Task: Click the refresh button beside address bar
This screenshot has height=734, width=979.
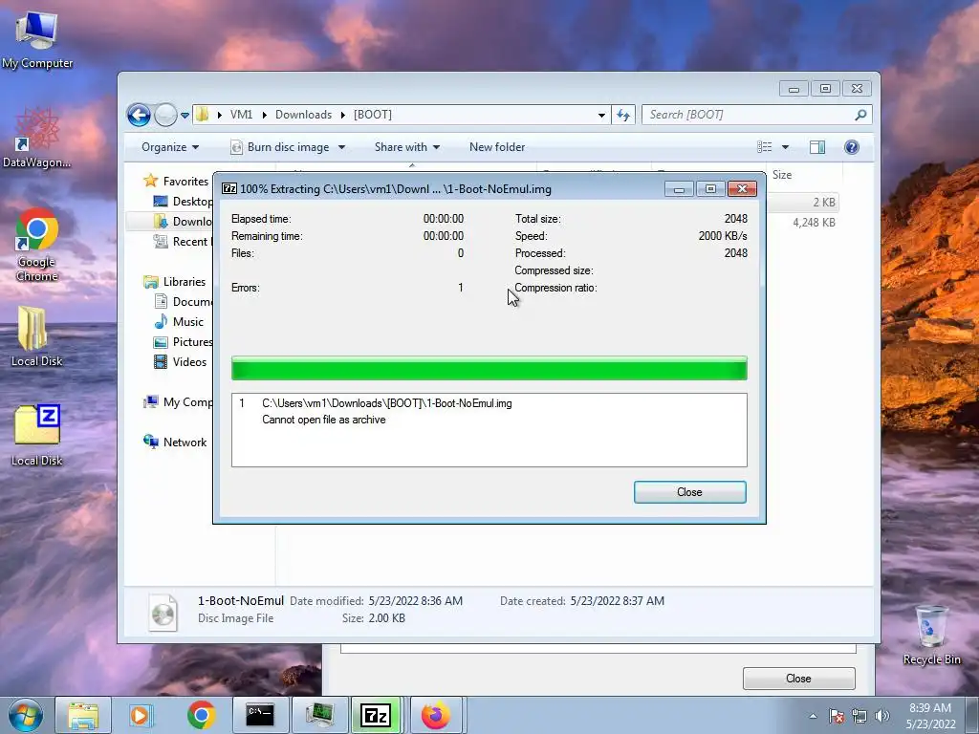Action: point(623,115)
